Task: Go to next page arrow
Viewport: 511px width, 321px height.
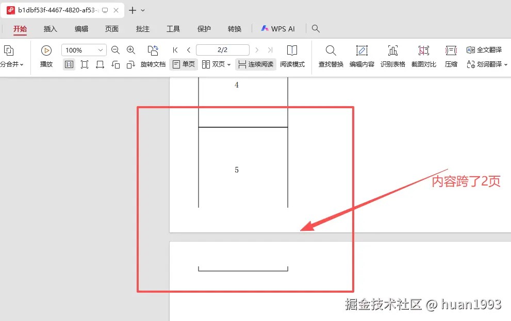Action: [x=257, y=50]
